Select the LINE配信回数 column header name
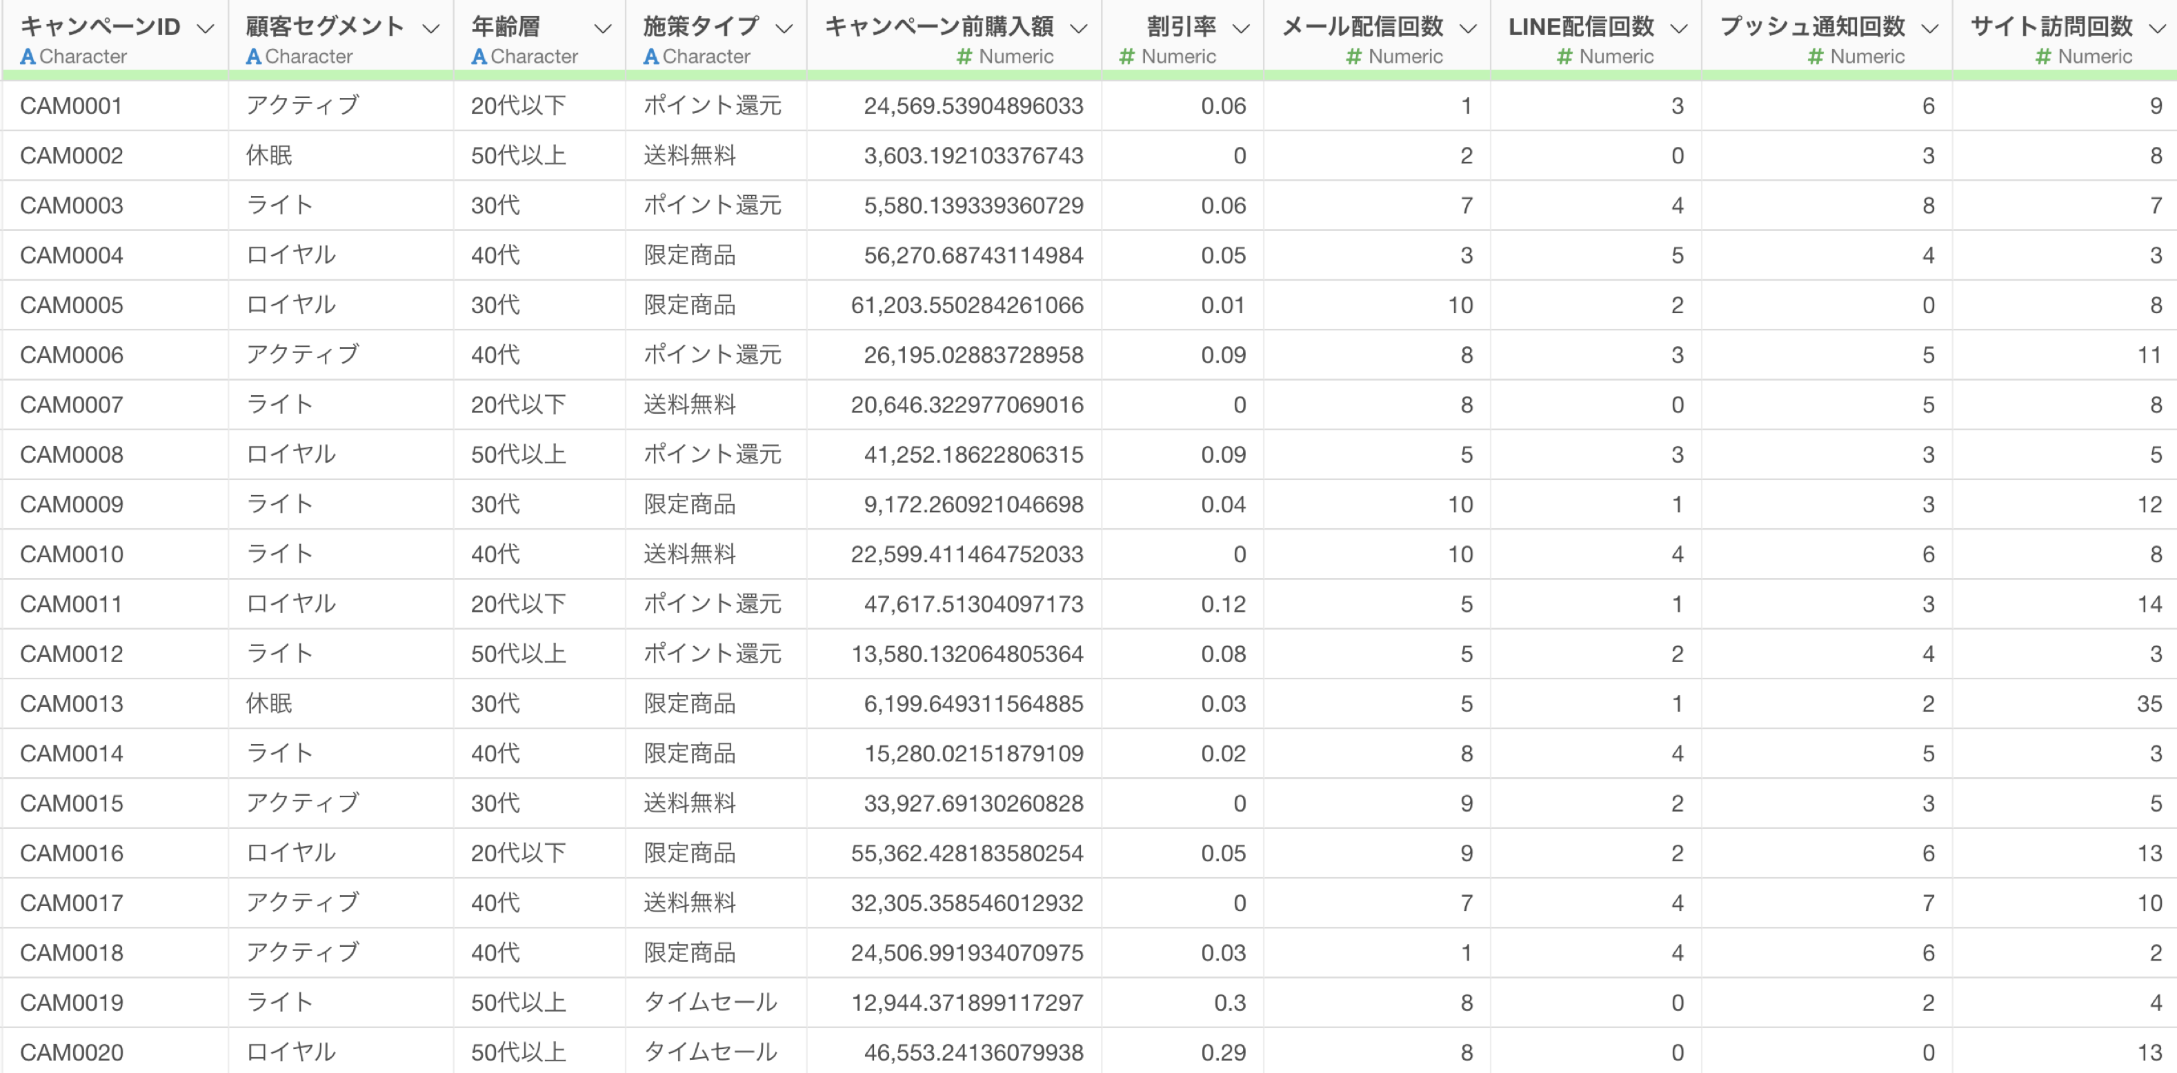The image size is (2177, 1073). pos(1581,27)
